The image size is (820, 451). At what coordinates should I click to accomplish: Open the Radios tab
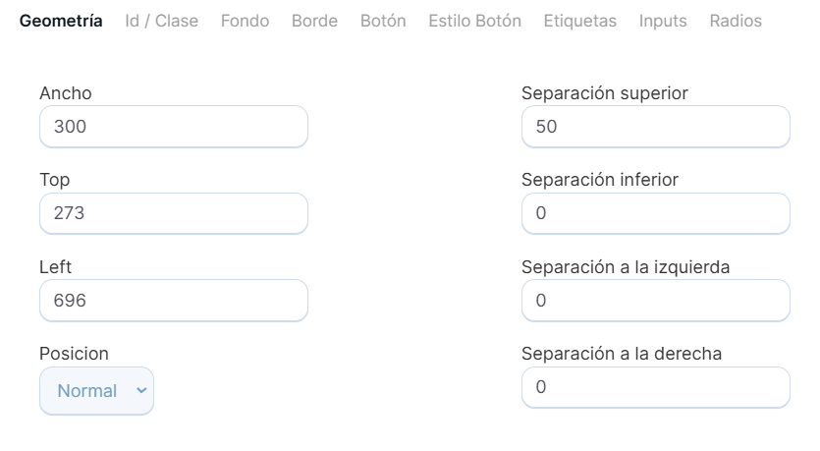pos(736,21)
